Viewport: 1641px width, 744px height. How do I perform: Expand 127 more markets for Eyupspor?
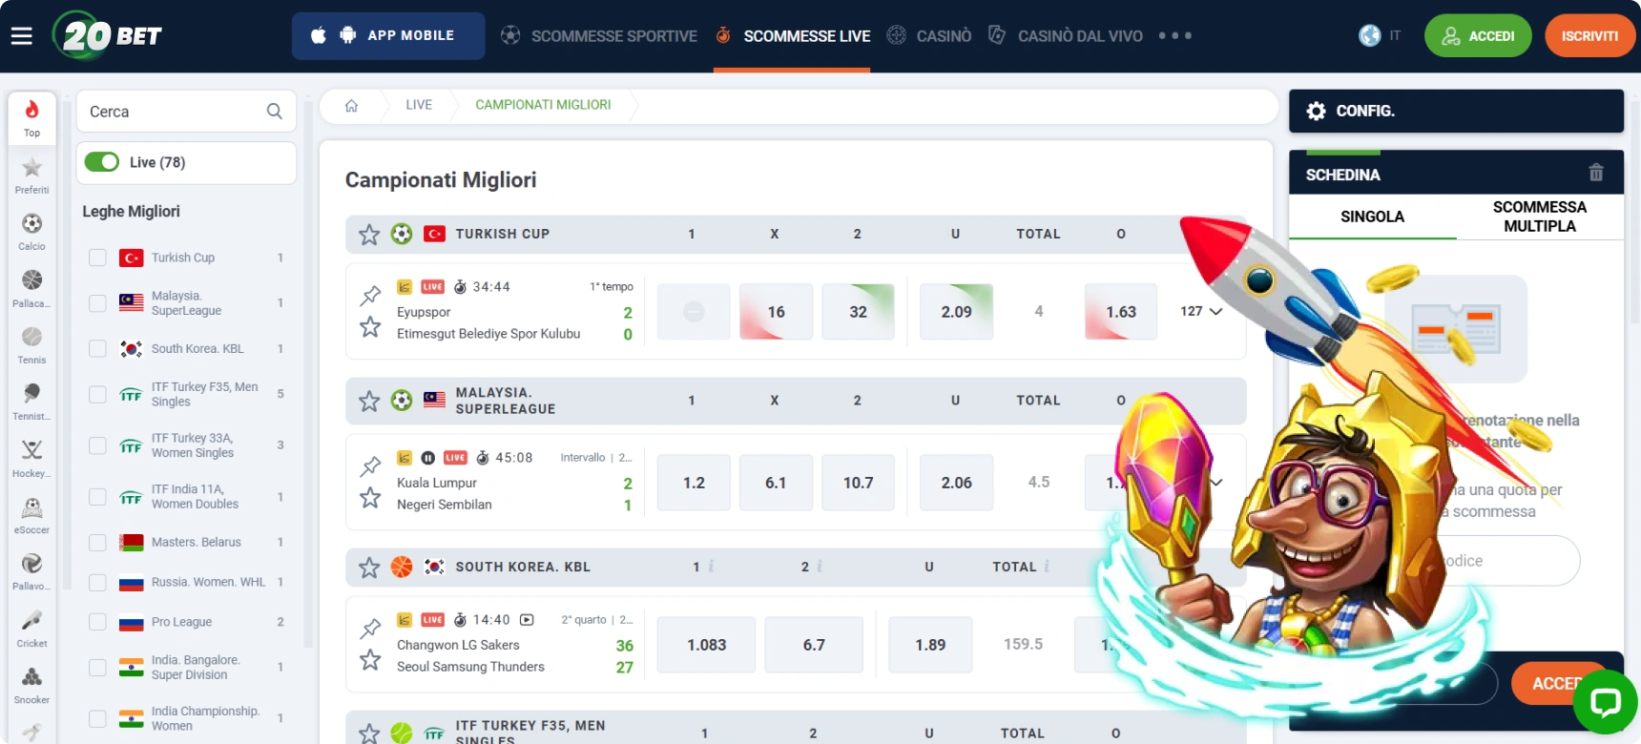click(x=1201, y=311)
